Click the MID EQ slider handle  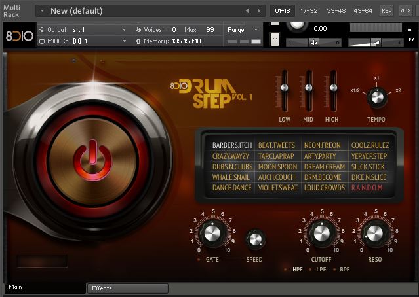pos(309,88)
